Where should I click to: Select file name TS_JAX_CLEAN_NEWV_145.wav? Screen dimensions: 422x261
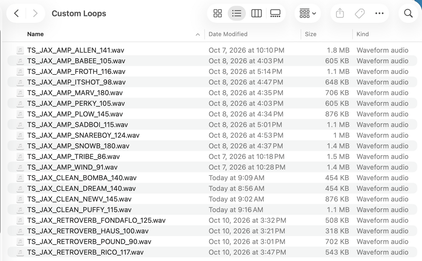pyautogui.click(x=79, y=199)
